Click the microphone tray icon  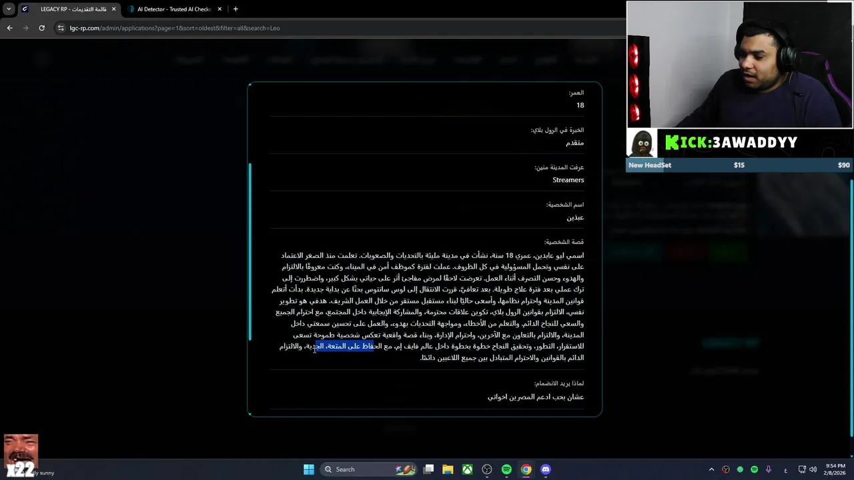tap(769, 469)
